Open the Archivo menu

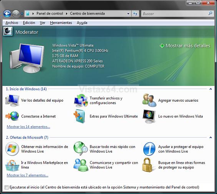tap(12, 23)
